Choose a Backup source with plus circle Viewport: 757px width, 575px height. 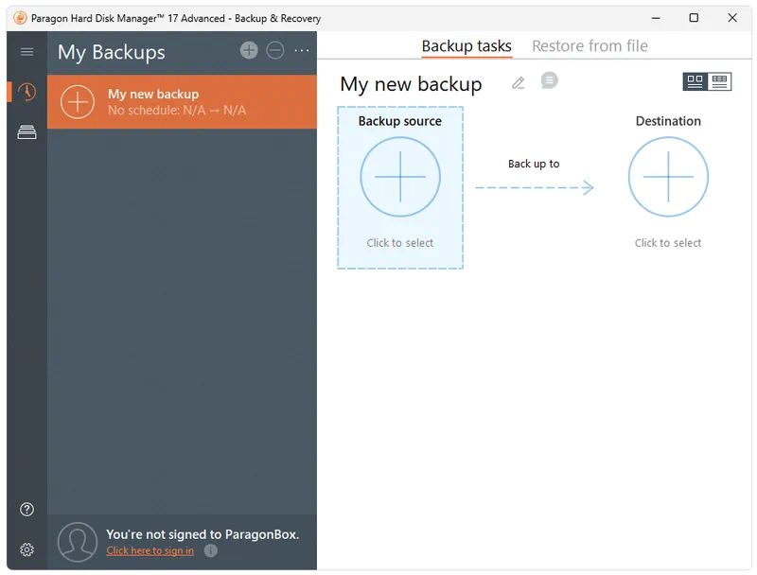click(x=400, y=177)
